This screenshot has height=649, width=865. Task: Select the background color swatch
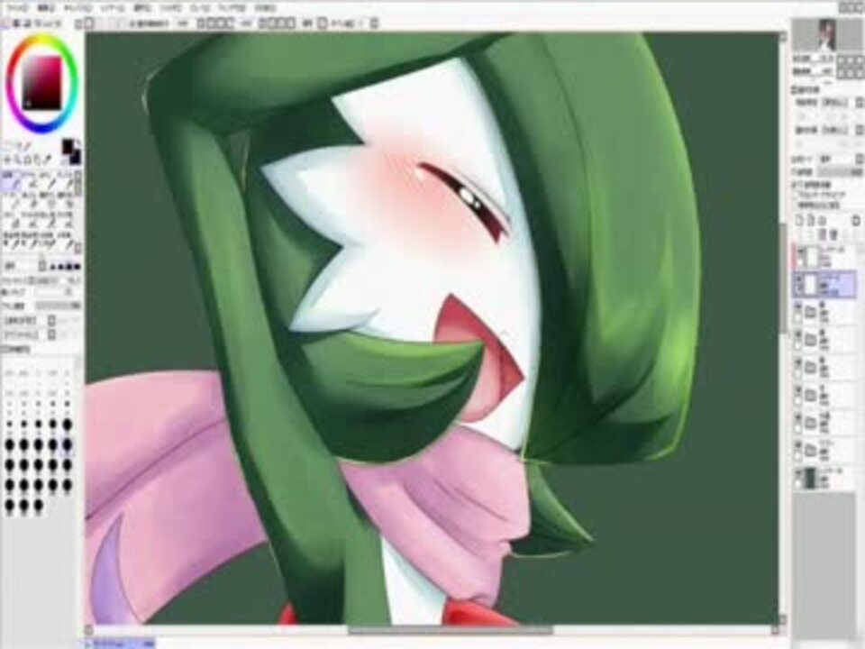tap(76, 157)
